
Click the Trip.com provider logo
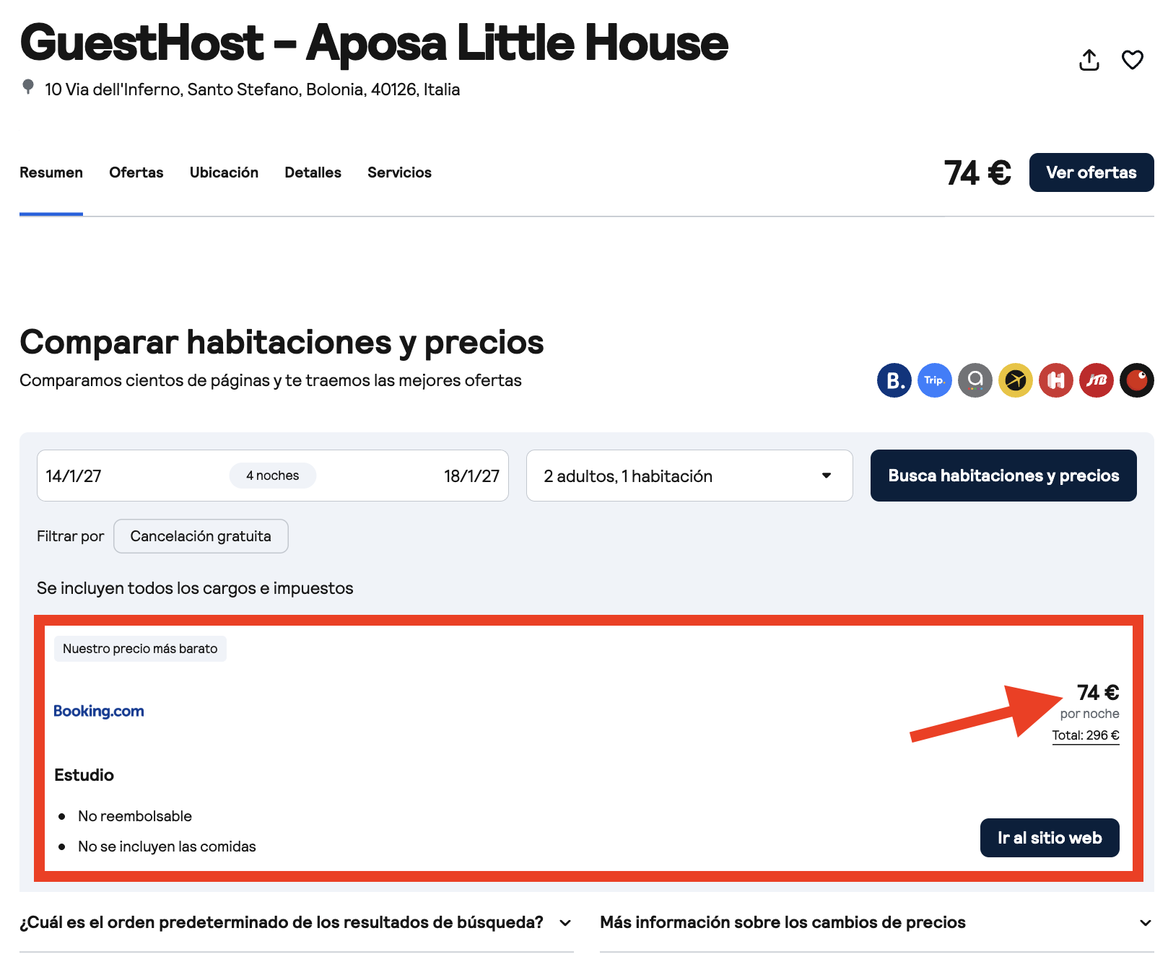coord(935,380)
